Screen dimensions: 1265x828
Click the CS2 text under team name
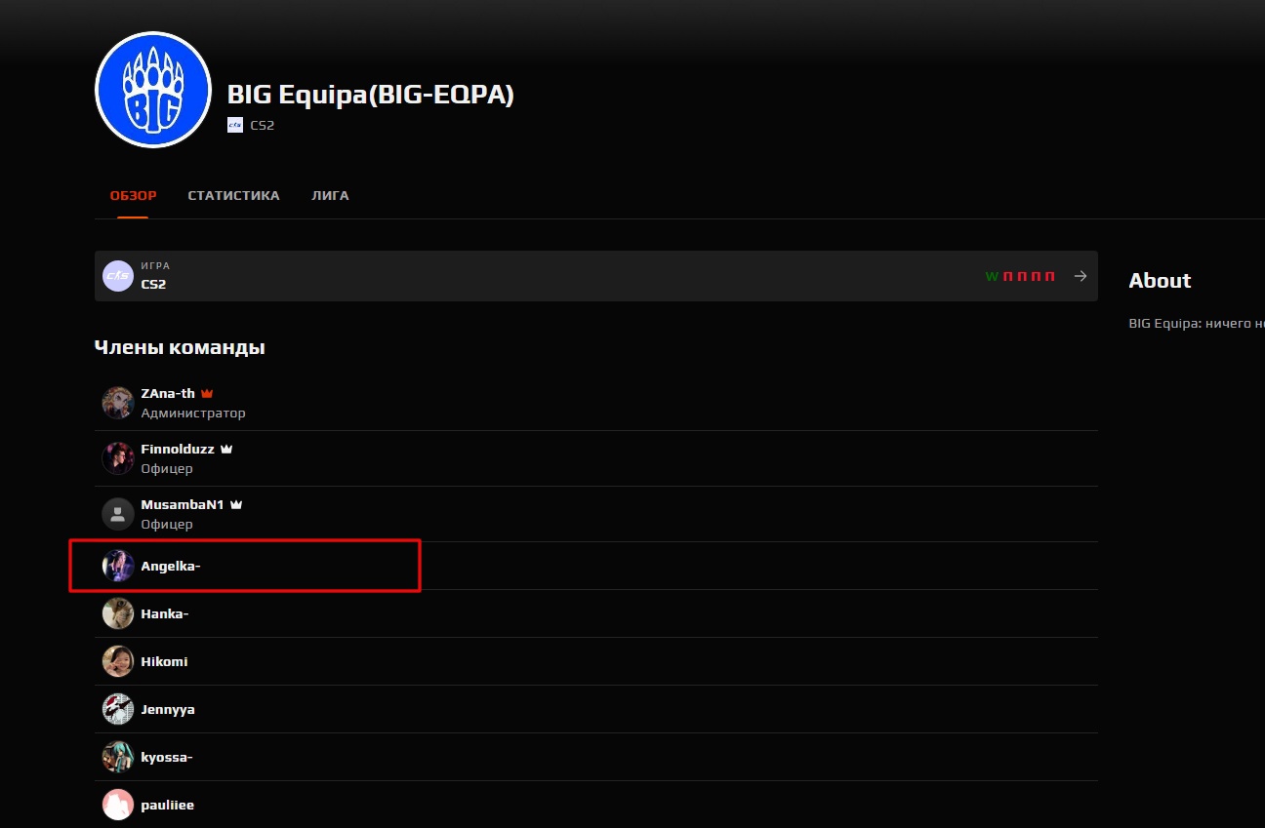tap(263, 126)
